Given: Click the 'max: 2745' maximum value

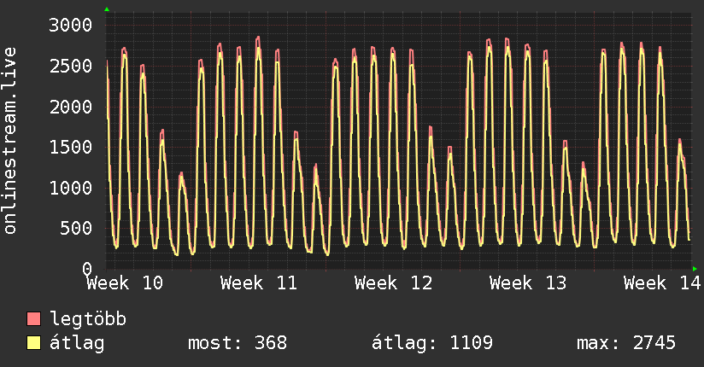Looking at the screenshot, I should pos(626,343).
